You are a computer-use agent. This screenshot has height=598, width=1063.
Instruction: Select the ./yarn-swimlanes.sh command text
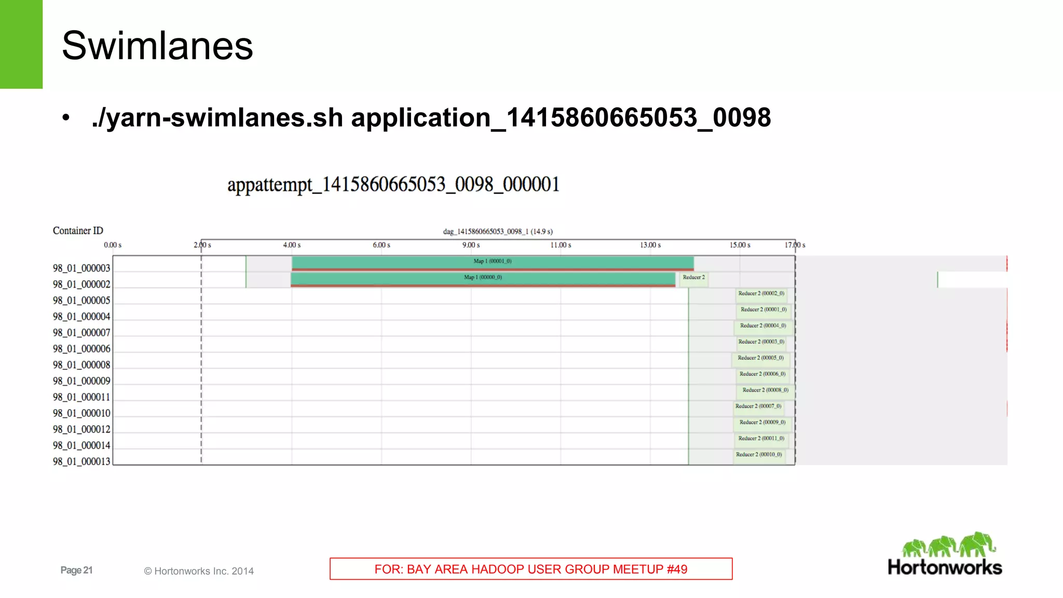431,117
